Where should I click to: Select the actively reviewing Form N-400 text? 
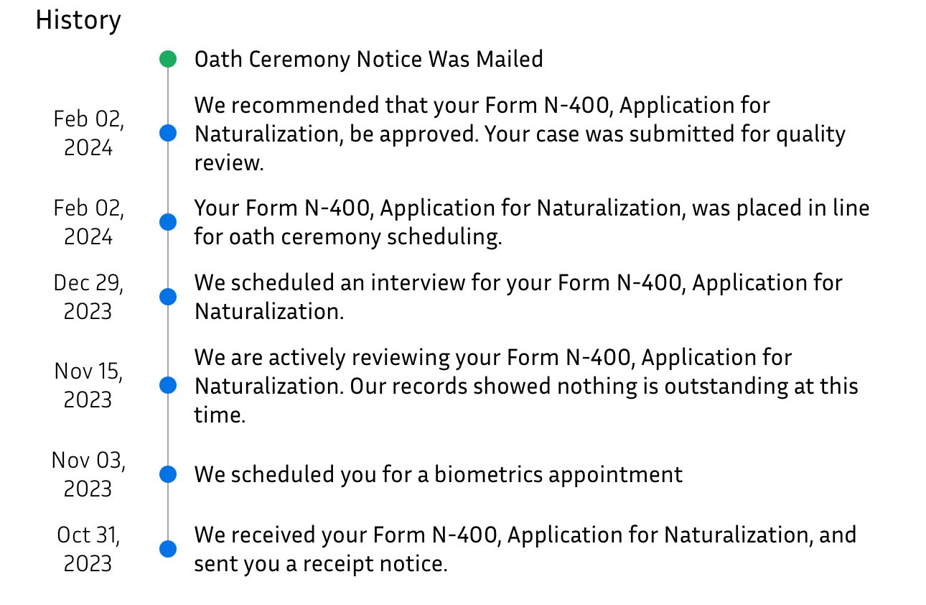525,386
